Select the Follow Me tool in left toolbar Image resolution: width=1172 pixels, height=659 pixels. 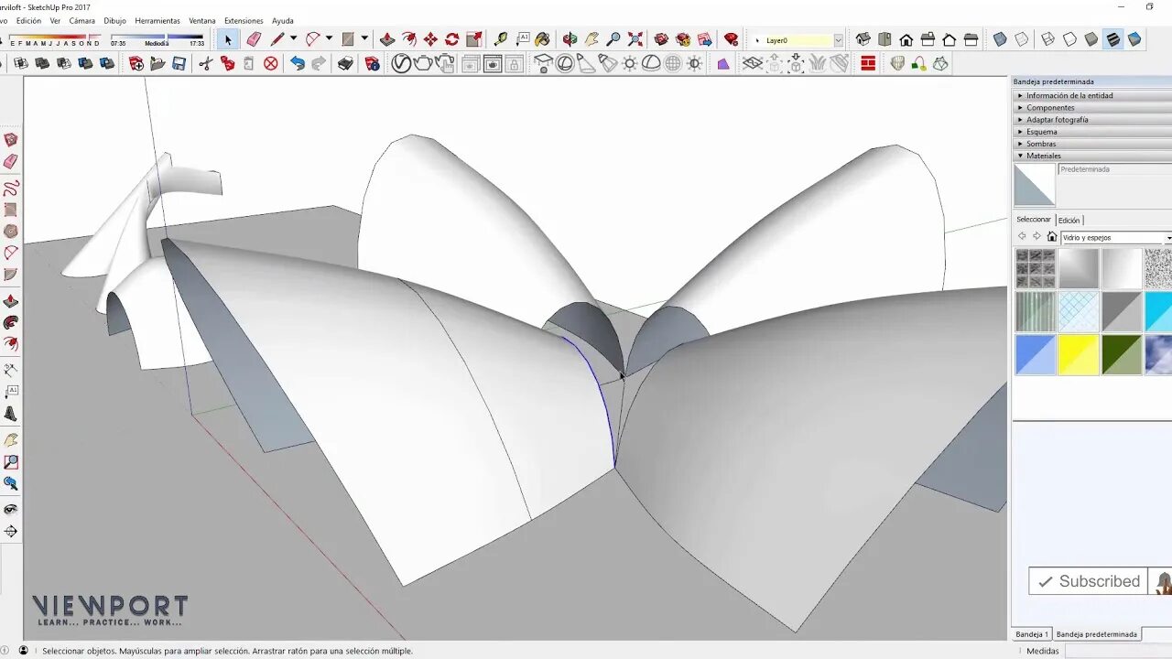pyautogui.click(x=11, y=323)
